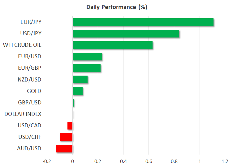Click the EUR/JPY green bar
Image resolution: width=233 pixels, height=167 pixels.
click(x=143, y=22)
